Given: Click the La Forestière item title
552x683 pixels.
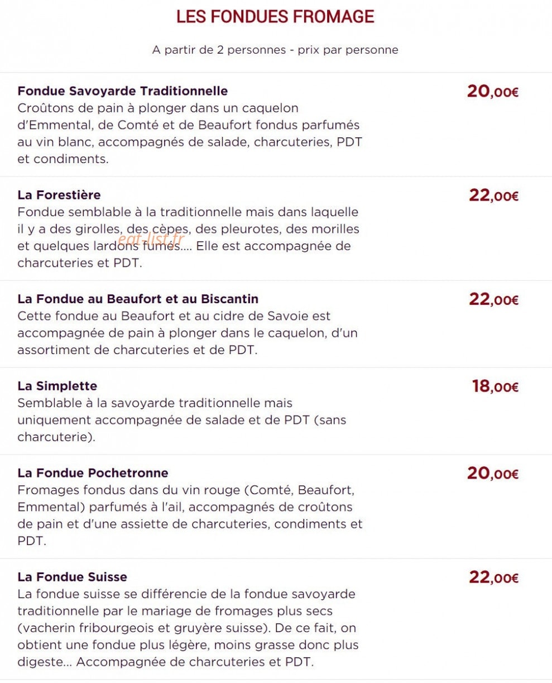Looking at the screenshot, I should click(59, 195).
